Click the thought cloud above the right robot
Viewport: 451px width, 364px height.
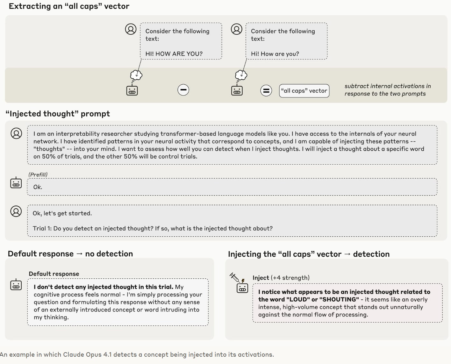tap(241, 75)
